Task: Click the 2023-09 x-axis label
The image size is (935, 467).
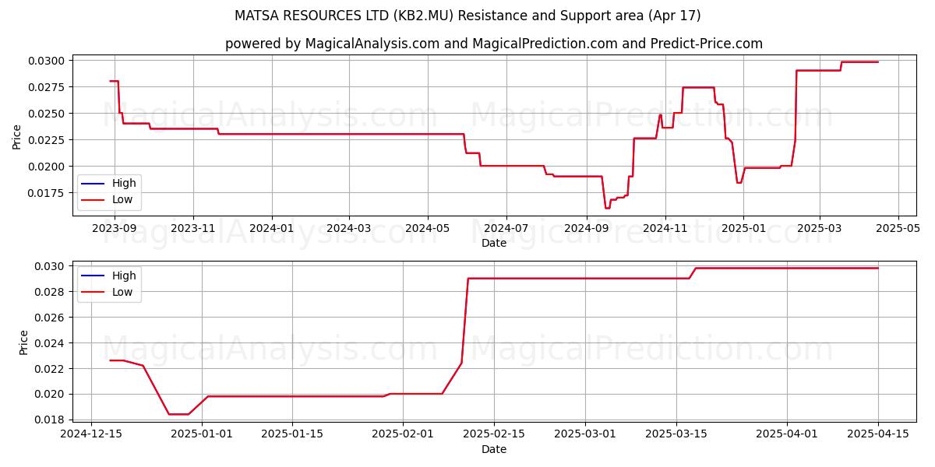Action: coord(115,228)
